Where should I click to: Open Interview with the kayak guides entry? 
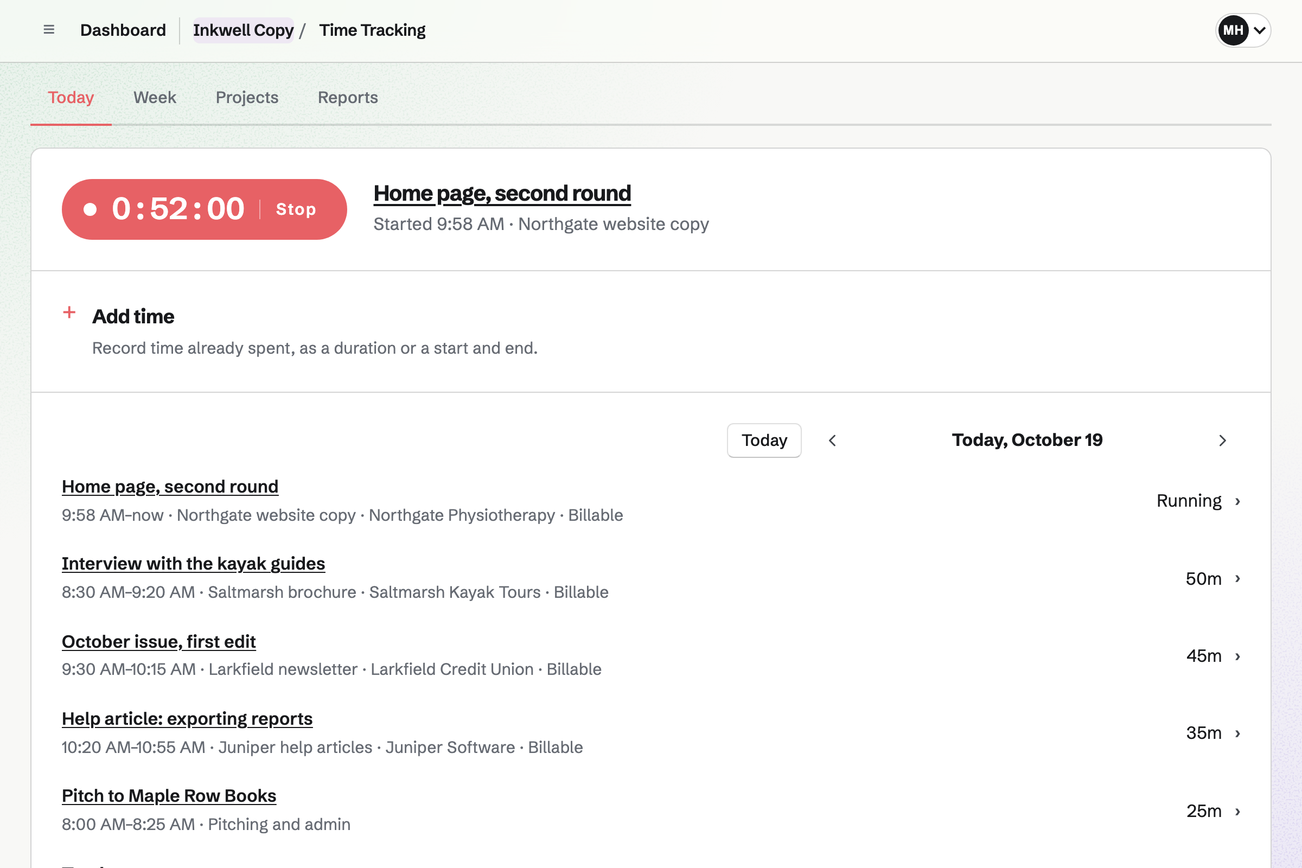193,564
